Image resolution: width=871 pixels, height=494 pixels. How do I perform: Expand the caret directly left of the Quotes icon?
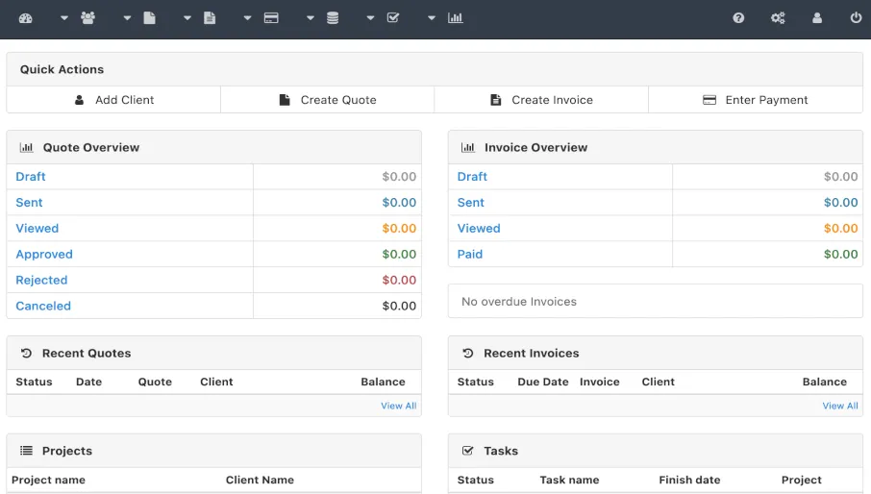(x=127, y=18)
